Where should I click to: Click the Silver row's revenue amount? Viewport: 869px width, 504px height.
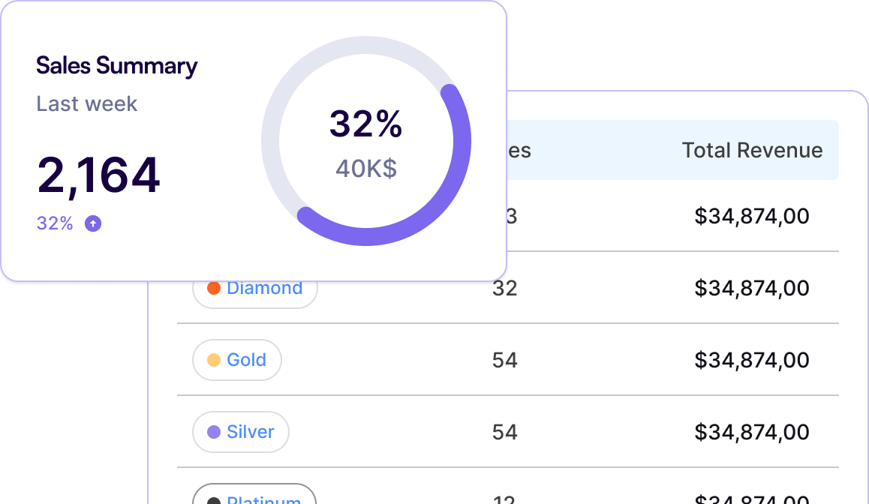point(752,432)
